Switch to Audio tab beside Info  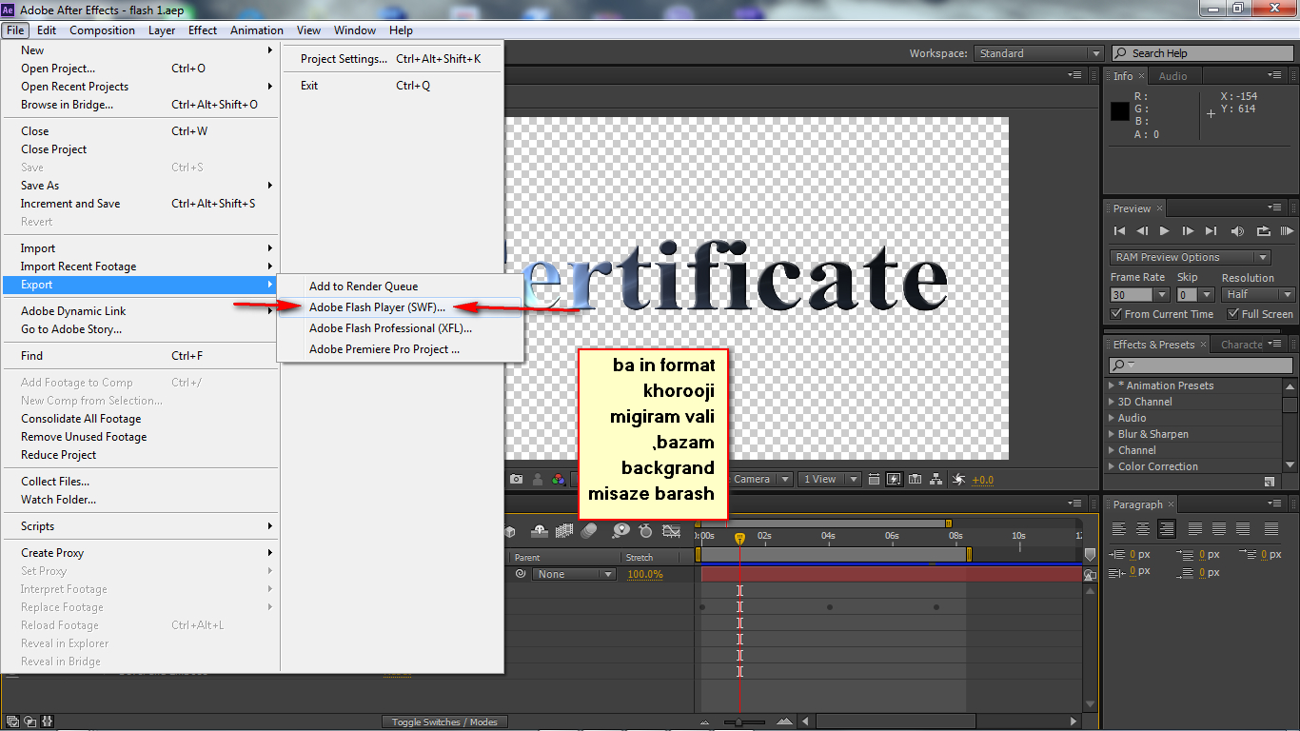(x=1172, y=76)
